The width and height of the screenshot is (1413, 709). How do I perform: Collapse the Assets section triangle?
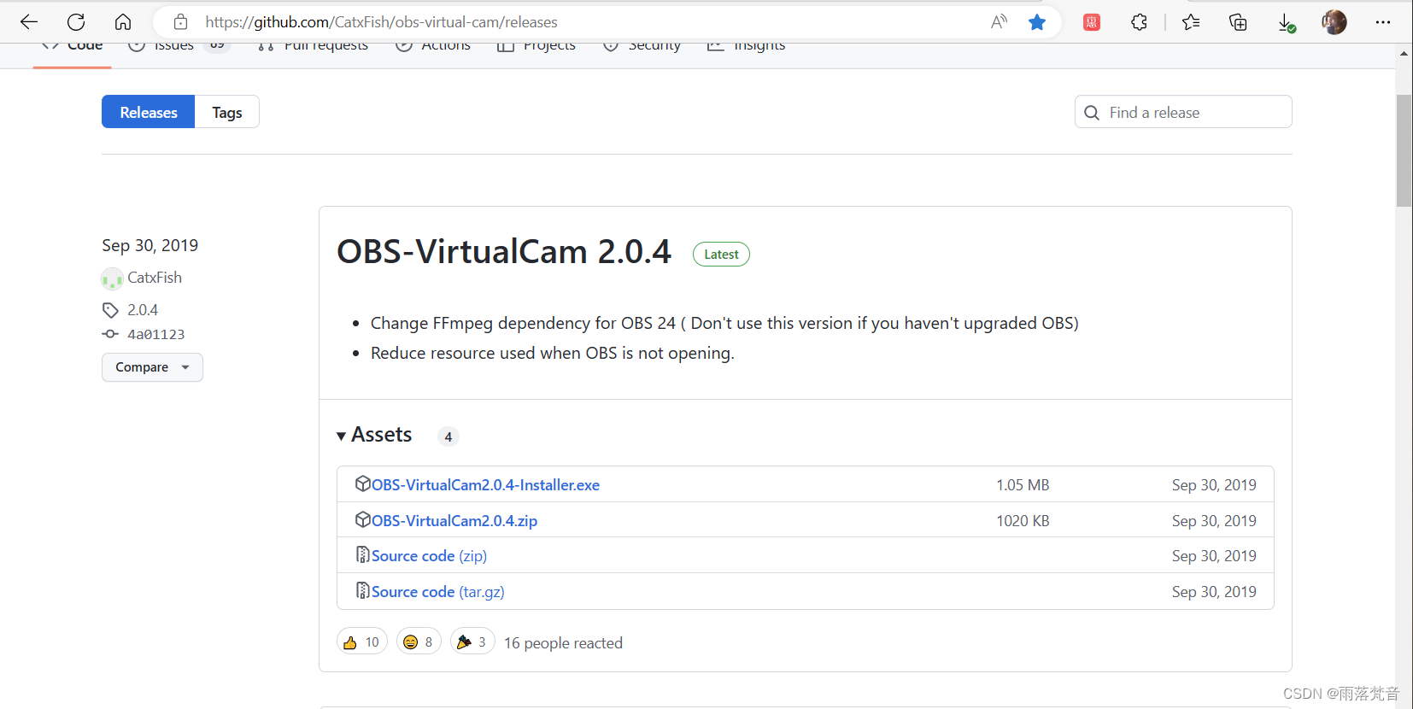click(342, 437)
